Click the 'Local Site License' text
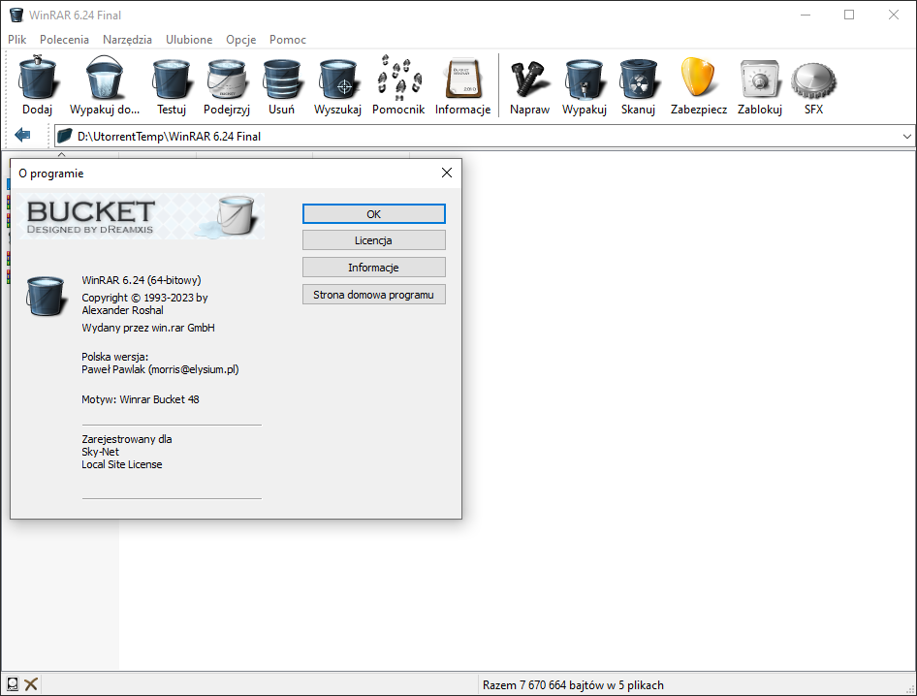 coord(121,464)
